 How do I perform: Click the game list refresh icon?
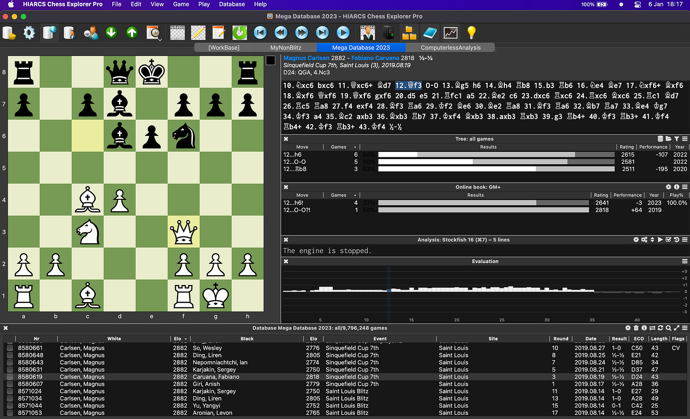click(660, 328)
